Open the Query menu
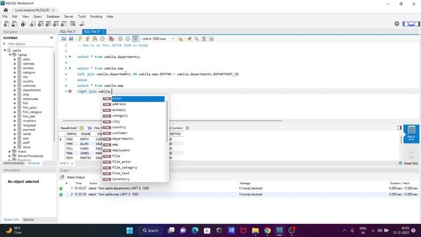 click(37, 16)
